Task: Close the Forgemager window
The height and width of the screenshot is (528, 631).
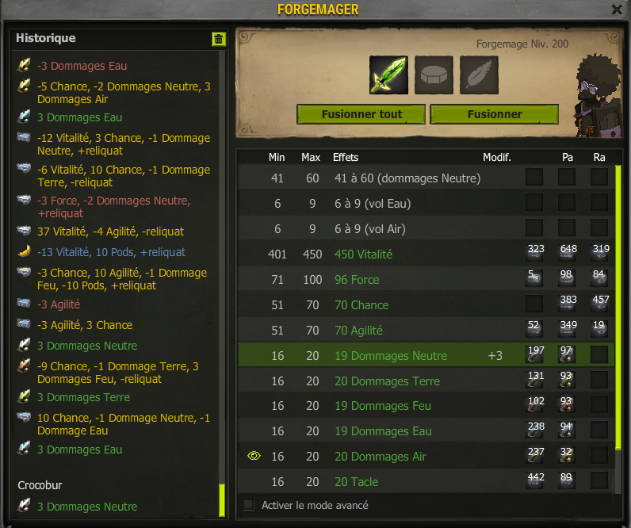Action: coord(617,10)
